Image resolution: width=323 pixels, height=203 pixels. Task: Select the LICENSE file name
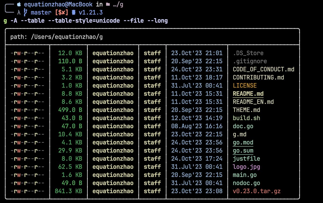tap(245, 85)
